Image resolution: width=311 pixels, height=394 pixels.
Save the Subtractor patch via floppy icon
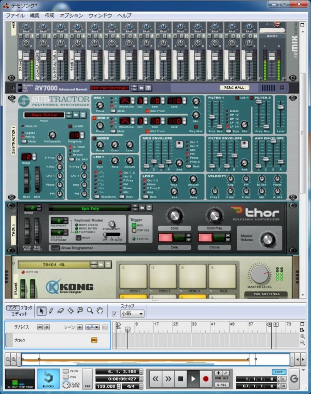click(83, 115)
